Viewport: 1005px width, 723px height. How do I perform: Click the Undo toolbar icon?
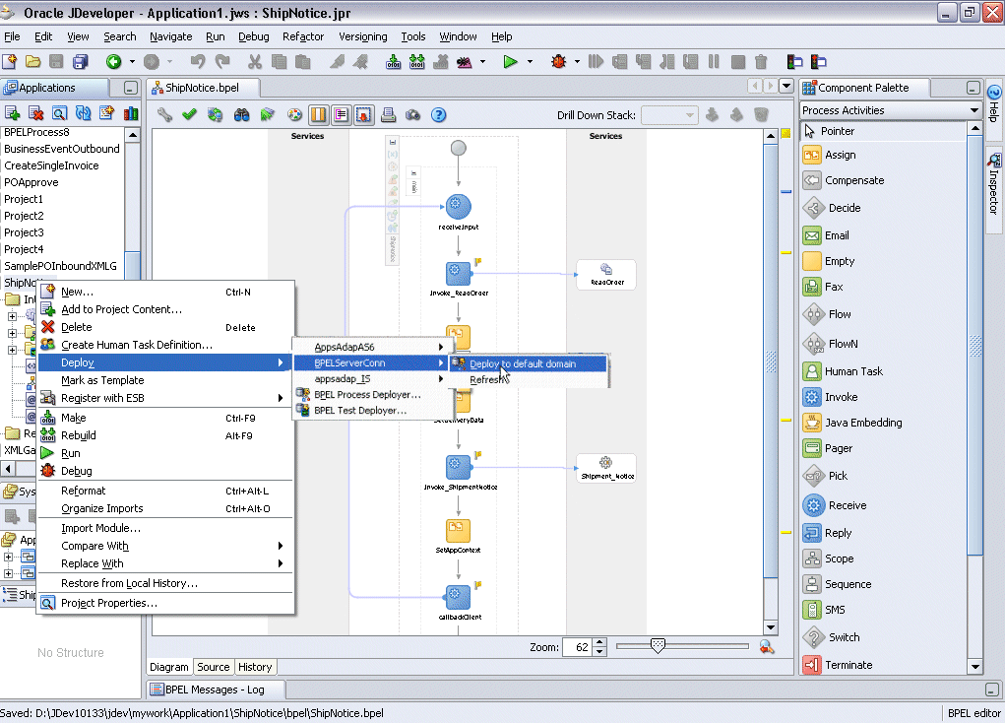tap(198, 62)
